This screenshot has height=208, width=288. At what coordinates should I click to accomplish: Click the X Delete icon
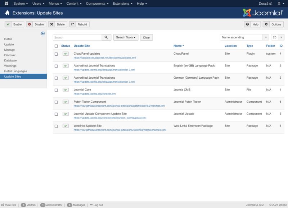tap(51, 24)
